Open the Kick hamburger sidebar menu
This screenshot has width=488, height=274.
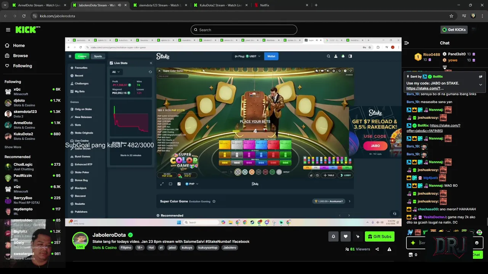8,30
